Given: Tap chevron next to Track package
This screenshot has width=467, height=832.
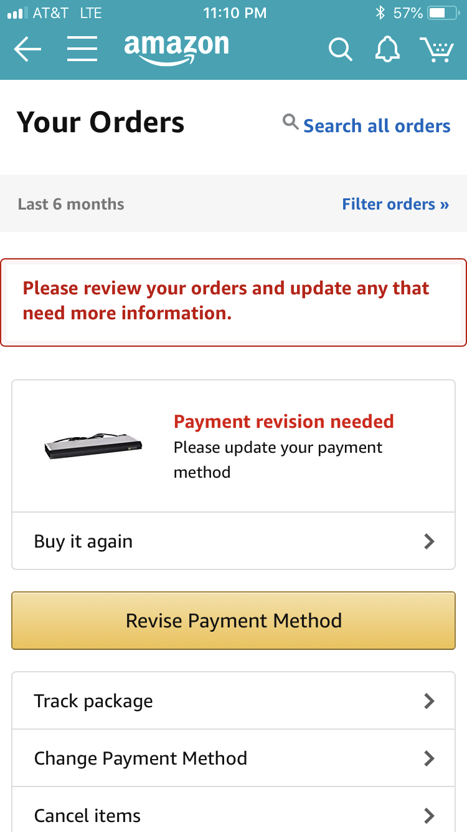Looking at the screenshot, I should pyautogui.click(x=428, y=701).
